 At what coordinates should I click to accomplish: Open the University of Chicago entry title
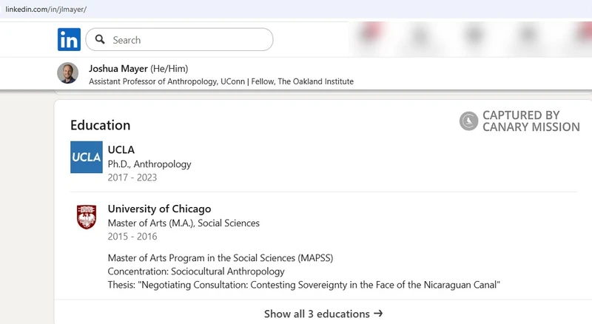tap(159, 209)
